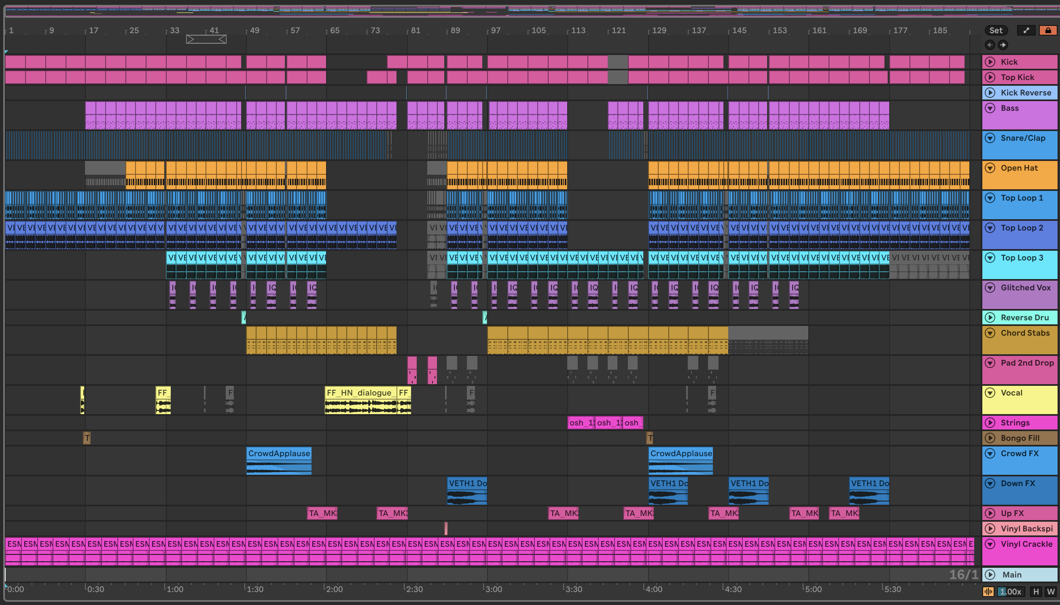Fold the Pad 2nd Drop track arrow
This screenshot has height=605, width=1060.
pyautogui.click(x=990, y=363)
